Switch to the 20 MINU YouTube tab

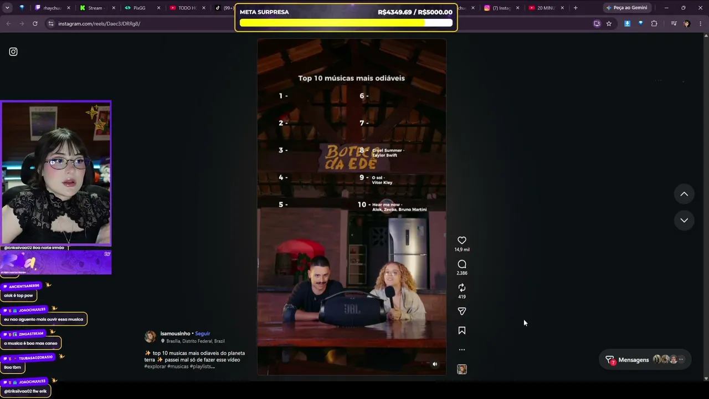(x=546, y=8)
